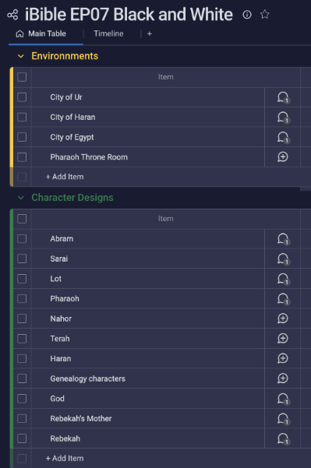311x468 pixels.
Task: Start a conversation on Pharaoh Throne Room
Action: point(283,157)
